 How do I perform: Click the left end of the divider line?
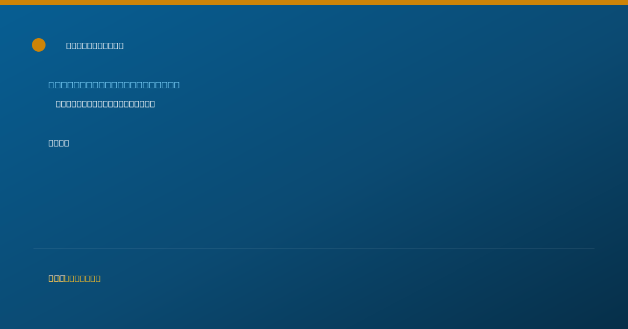35,249
